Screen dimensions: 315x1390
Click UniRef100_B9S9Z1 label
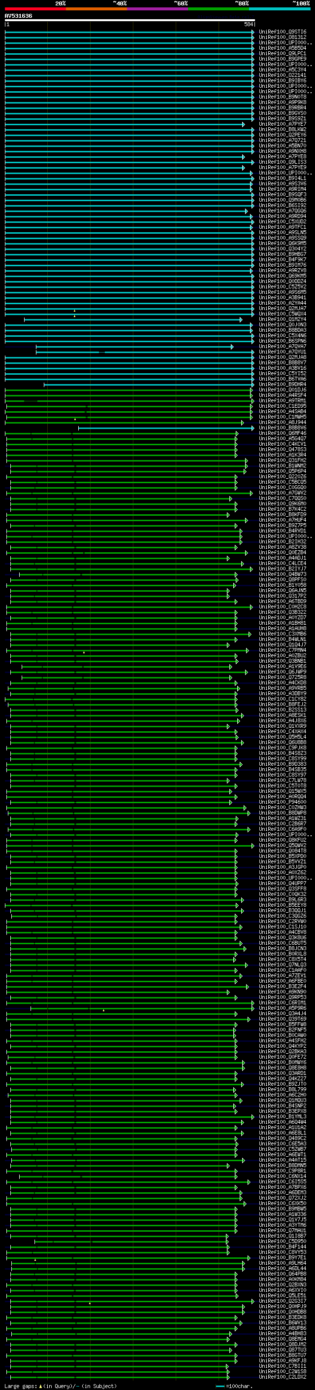pos(283,119)
